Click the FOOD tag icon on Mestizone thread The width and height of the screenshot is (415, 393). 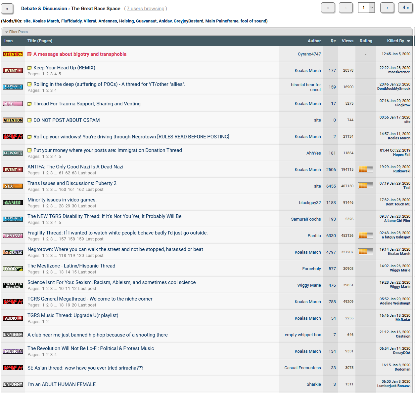tap(13, 269)
